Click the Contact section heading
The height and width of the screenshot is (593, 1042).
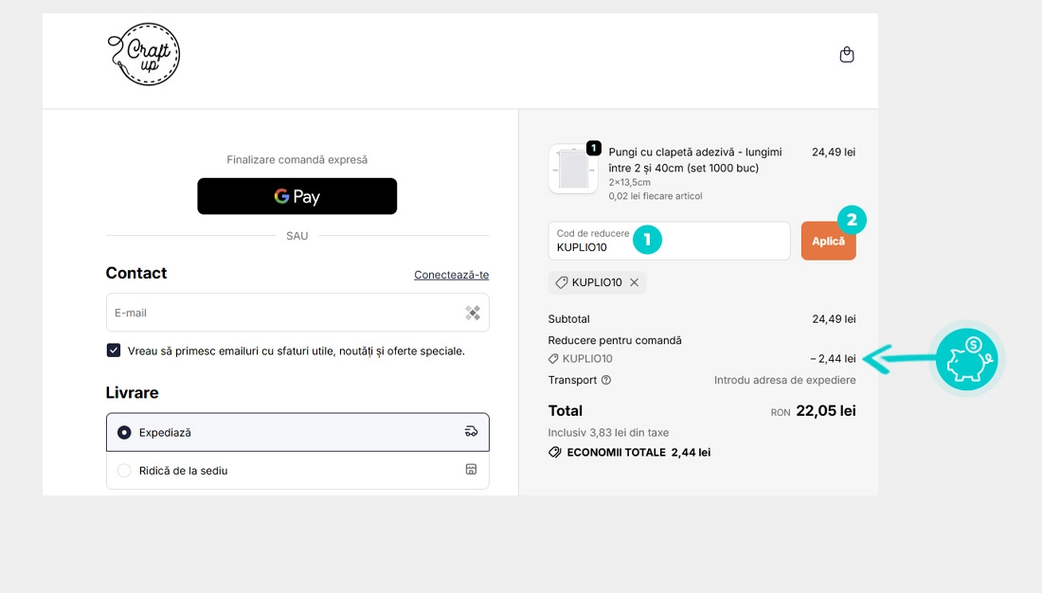[136, 273]
